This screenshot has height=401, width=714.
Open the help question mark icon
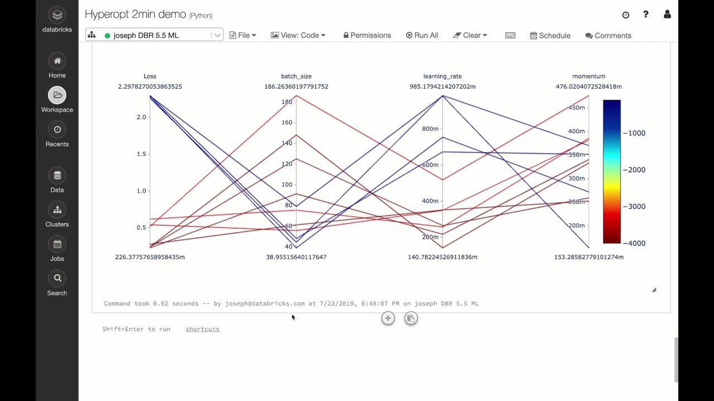click(646, 14)
